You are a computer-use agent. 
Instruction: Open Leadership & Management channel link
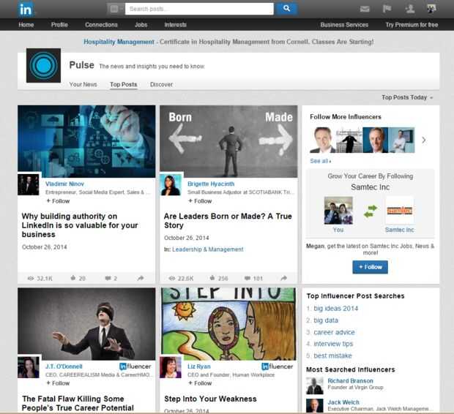coord(208,249)
